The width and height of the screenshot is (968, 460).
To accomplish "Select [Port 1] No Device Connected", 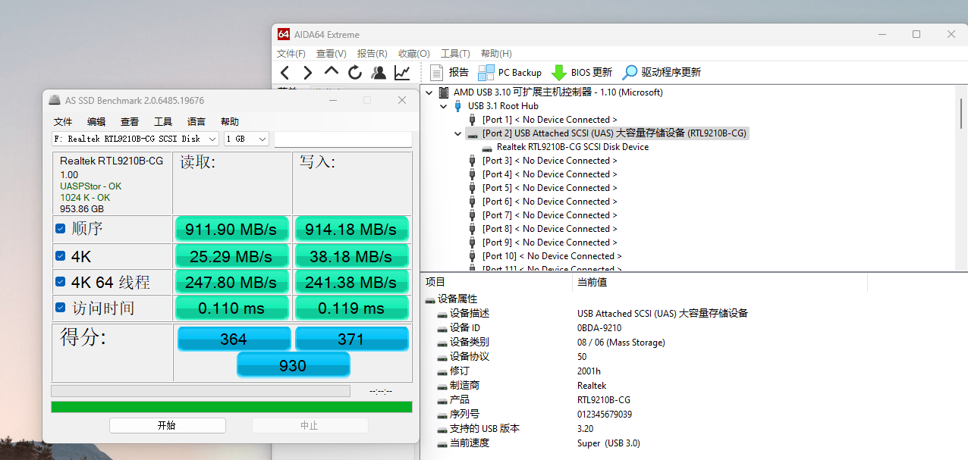I will pyautogui.click(x=542, y=120).
